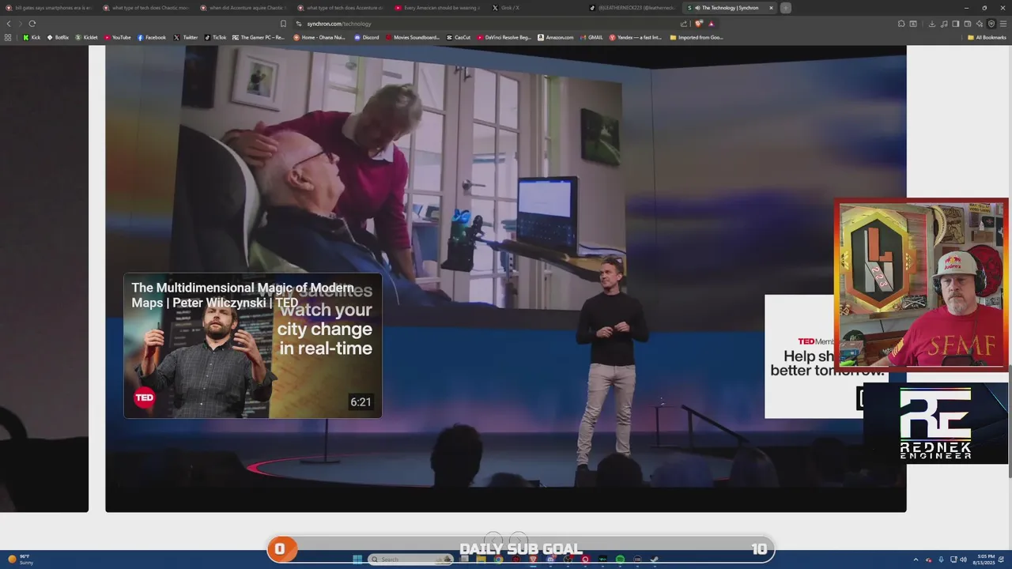
Task: Open the Home - Ohana Nui bookmark
Action: coord(319,37)
